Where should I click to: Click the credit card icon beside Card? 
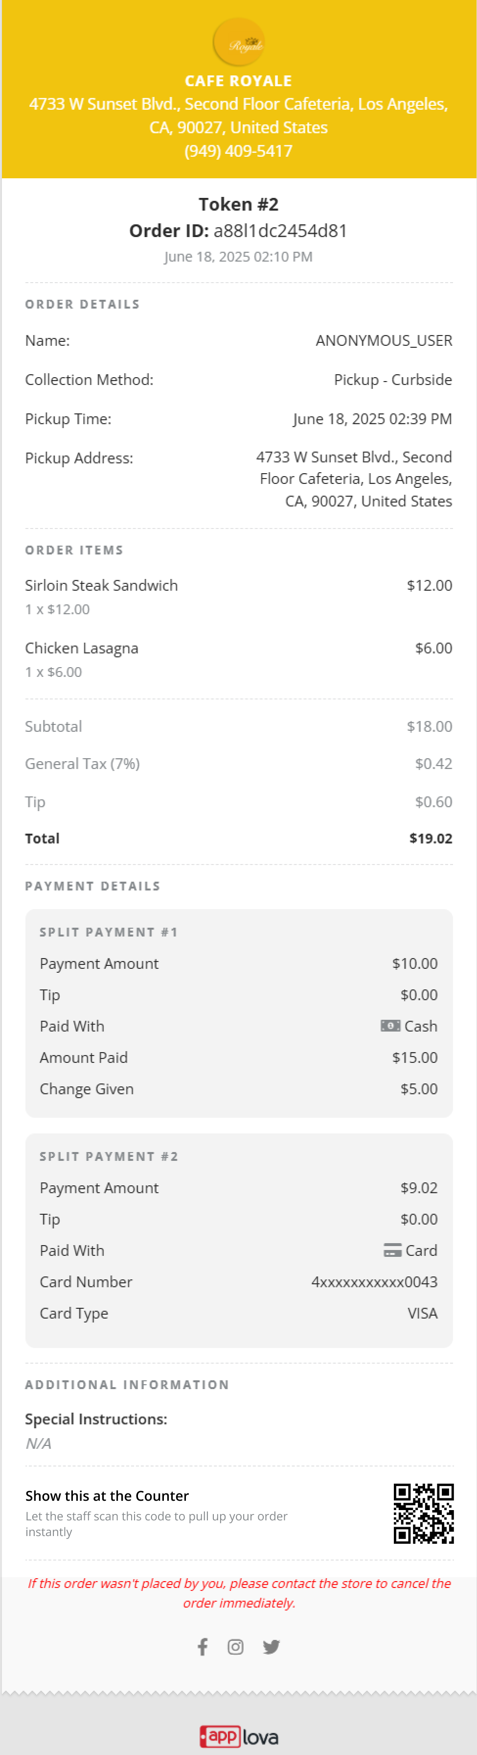(x=392, y=1250)
